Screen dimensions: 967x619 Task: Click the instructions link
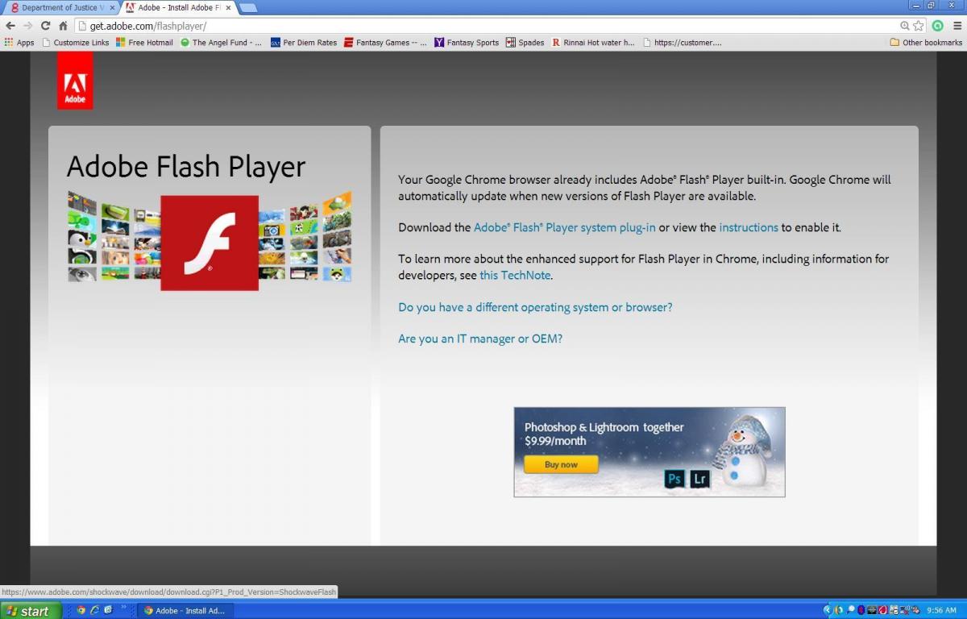pyautogui.click(x=749, y=227)
